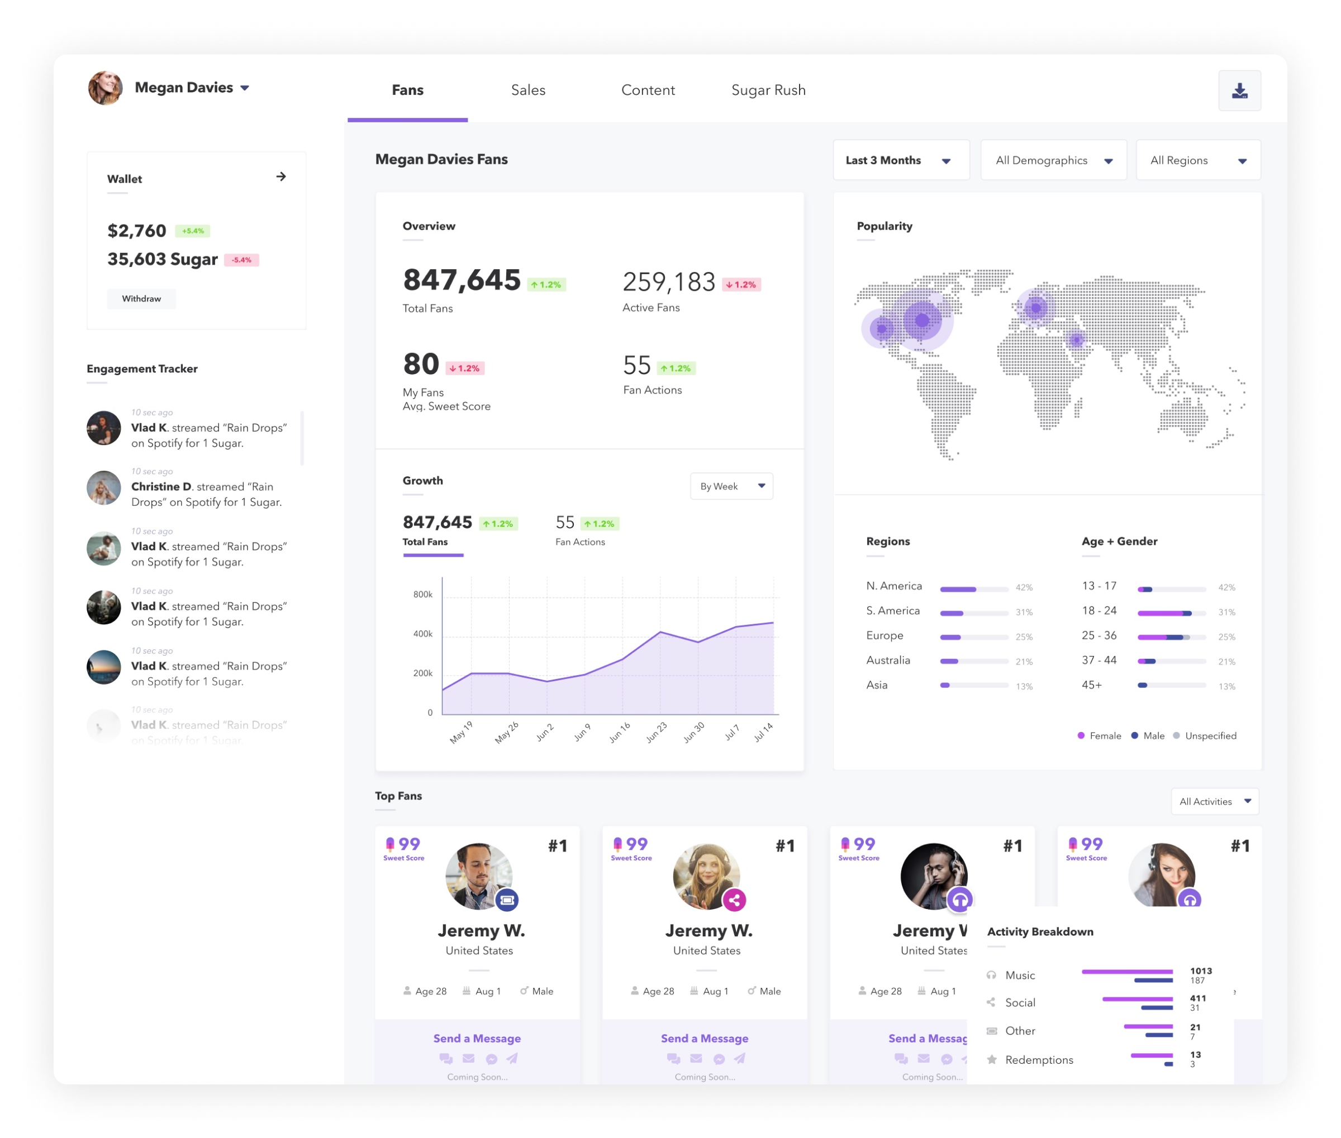Click email envelope icon in first fan card
This screenshot has width=1341, height=1138.
point(469,1059)
